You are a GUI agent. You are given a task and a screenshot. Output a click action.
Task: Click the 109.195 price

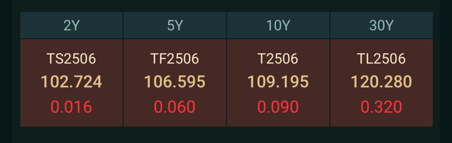point(278,82)
